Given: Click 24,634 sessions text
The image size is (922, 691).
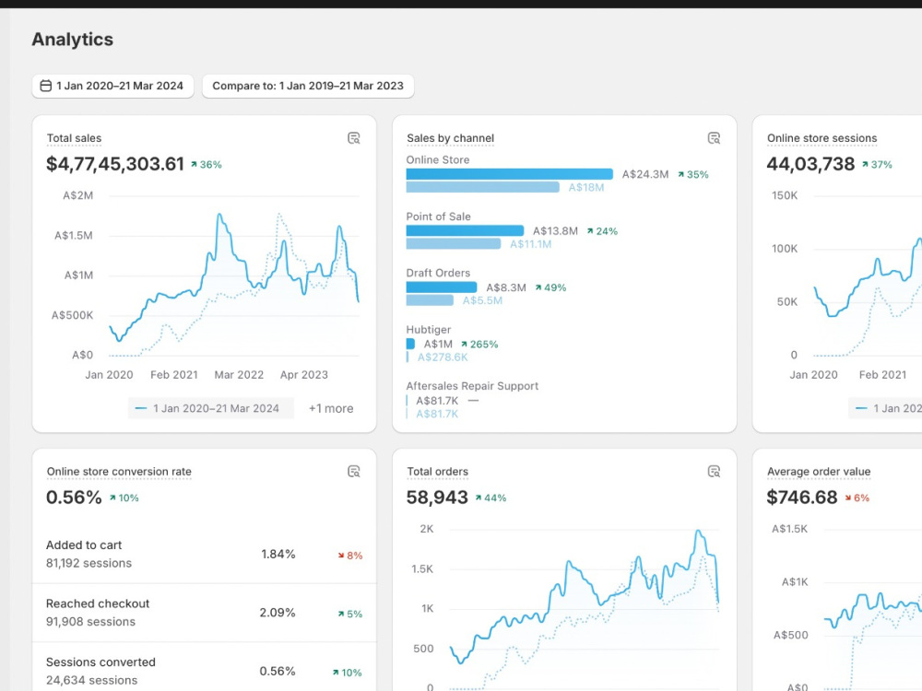Looking at the screenshot, I should pyautogui.click(x=91, y=680).
